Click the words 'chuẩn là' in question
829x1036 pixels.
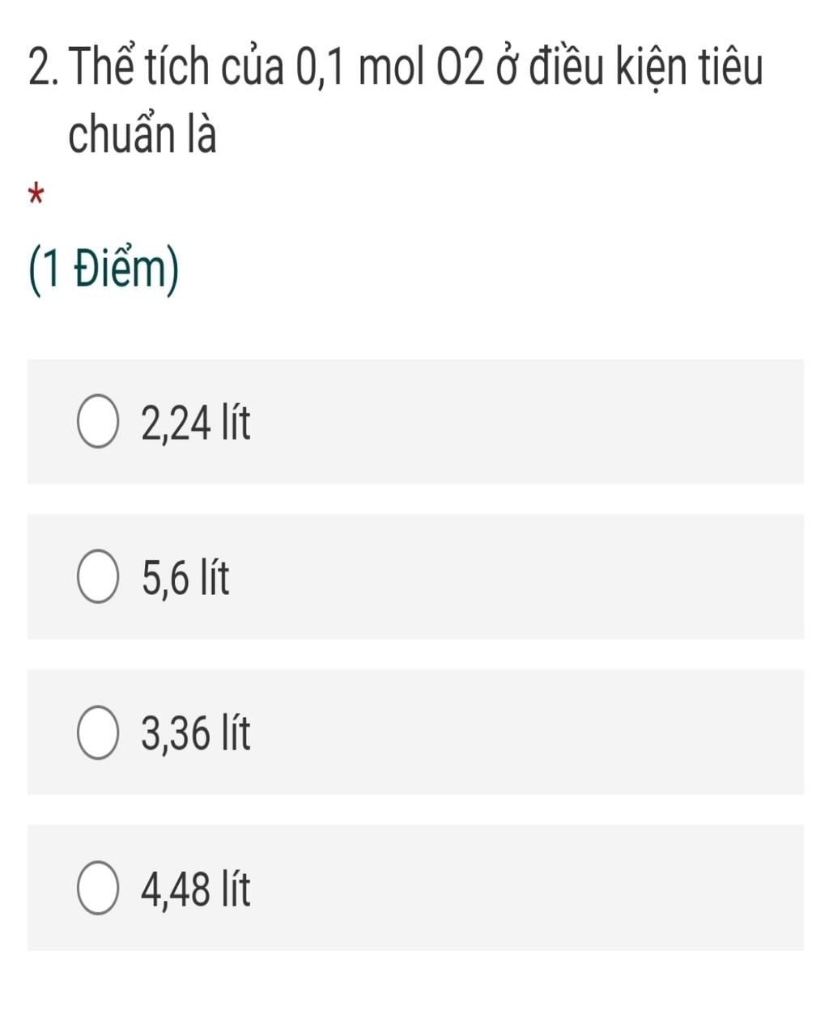click(142, 136)
